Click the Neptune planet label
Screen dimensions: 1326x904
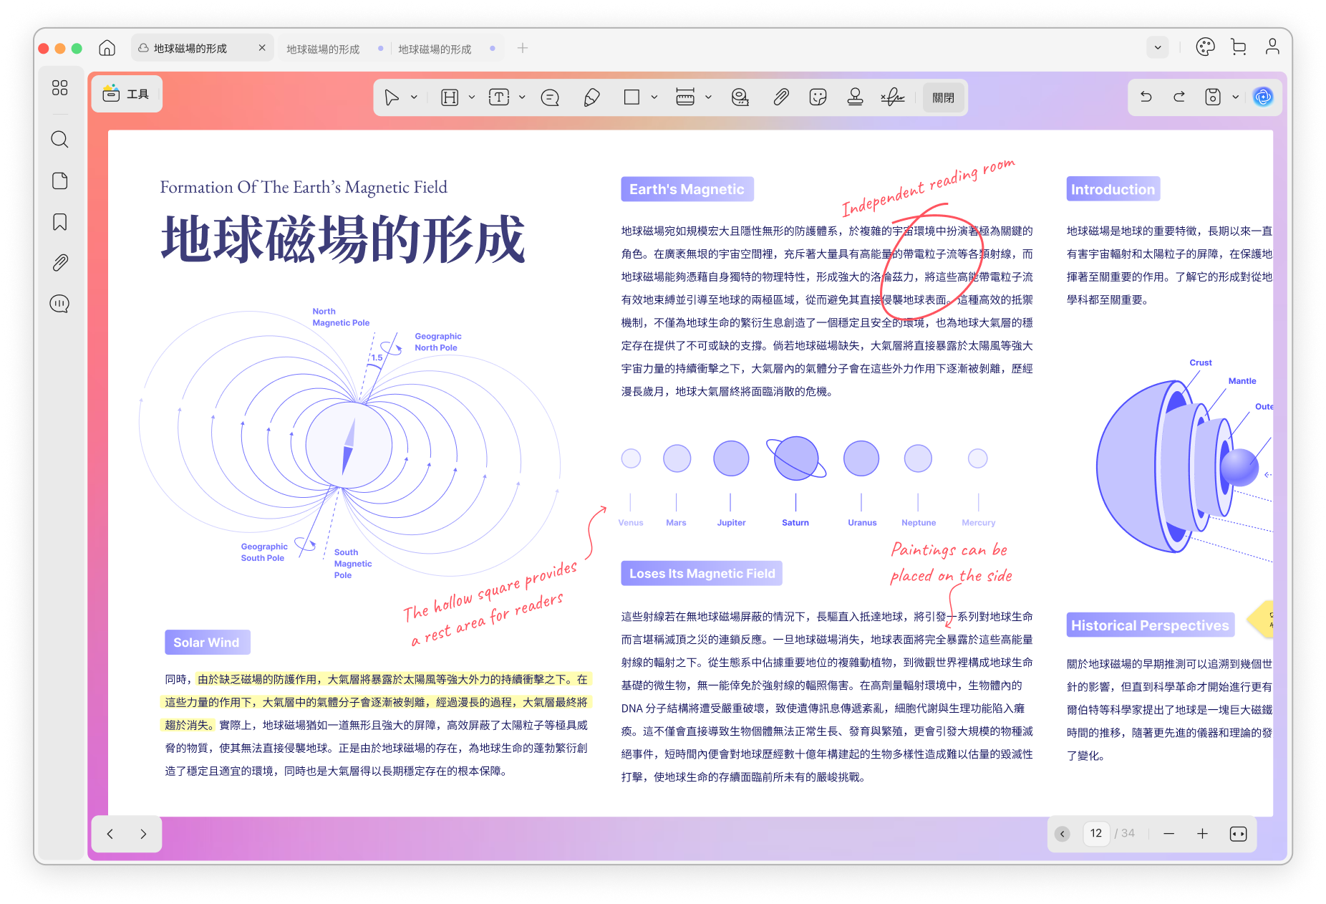(919, 523)
